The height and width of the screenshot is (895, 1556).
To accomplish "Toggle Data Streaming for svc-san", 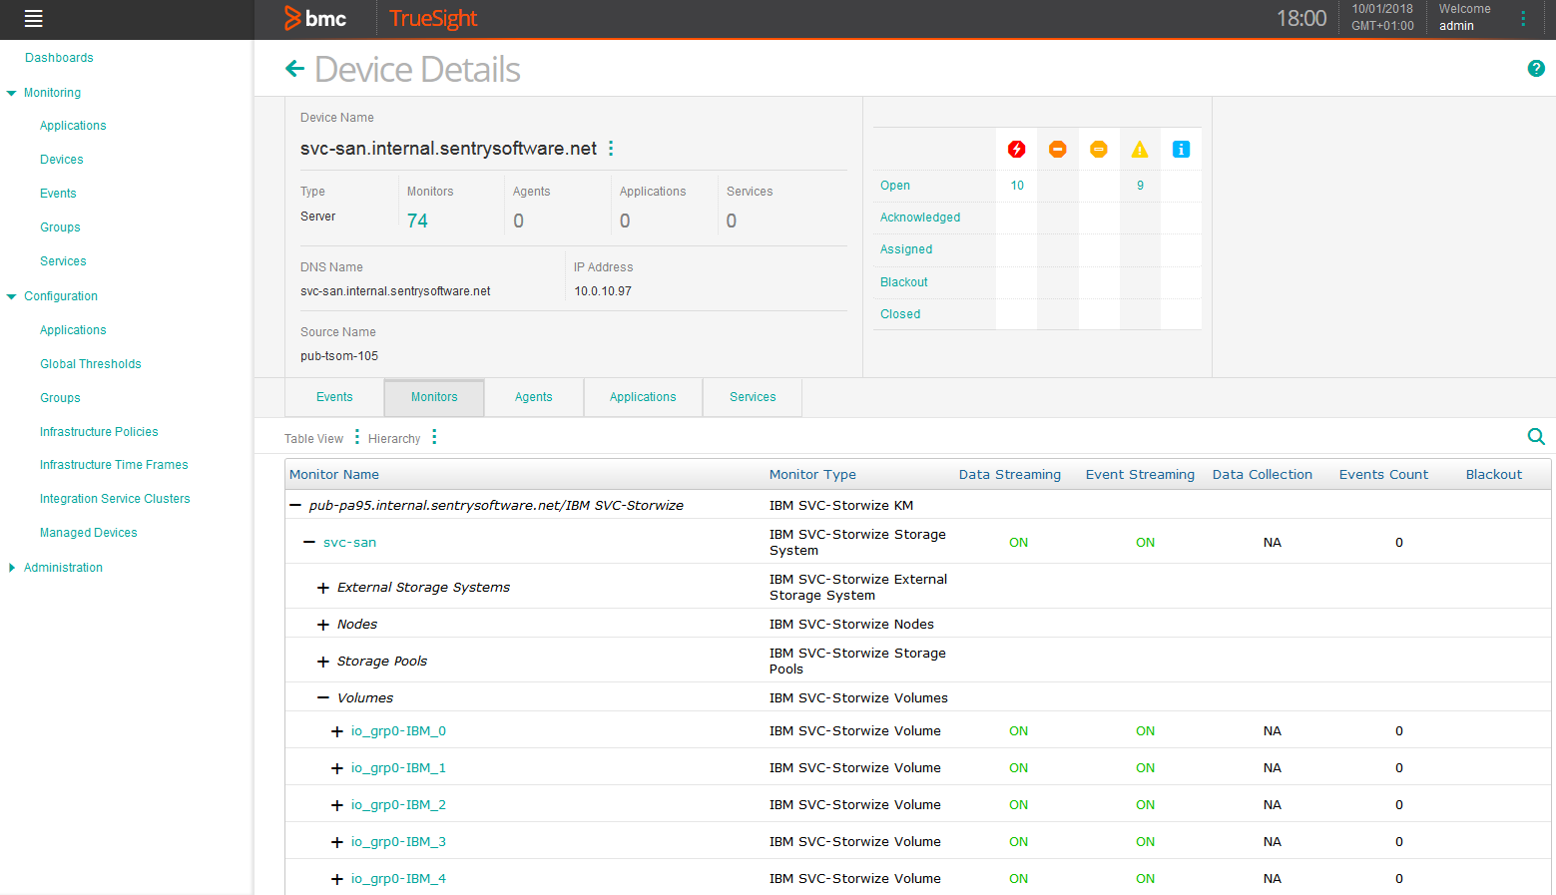I will [x=1018, y=542].
